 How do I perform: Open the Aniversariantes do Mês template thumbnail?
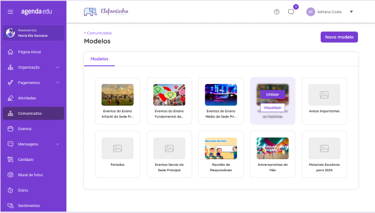(273, 148)
